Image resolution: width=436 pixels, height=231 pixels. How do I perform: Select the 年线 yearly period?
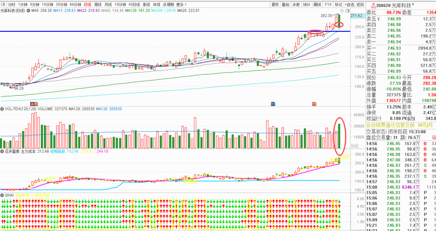point(156,5)
